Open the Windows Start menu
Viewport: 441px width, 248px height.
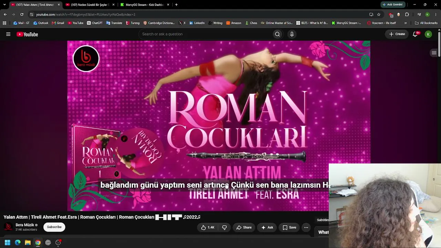7,242
